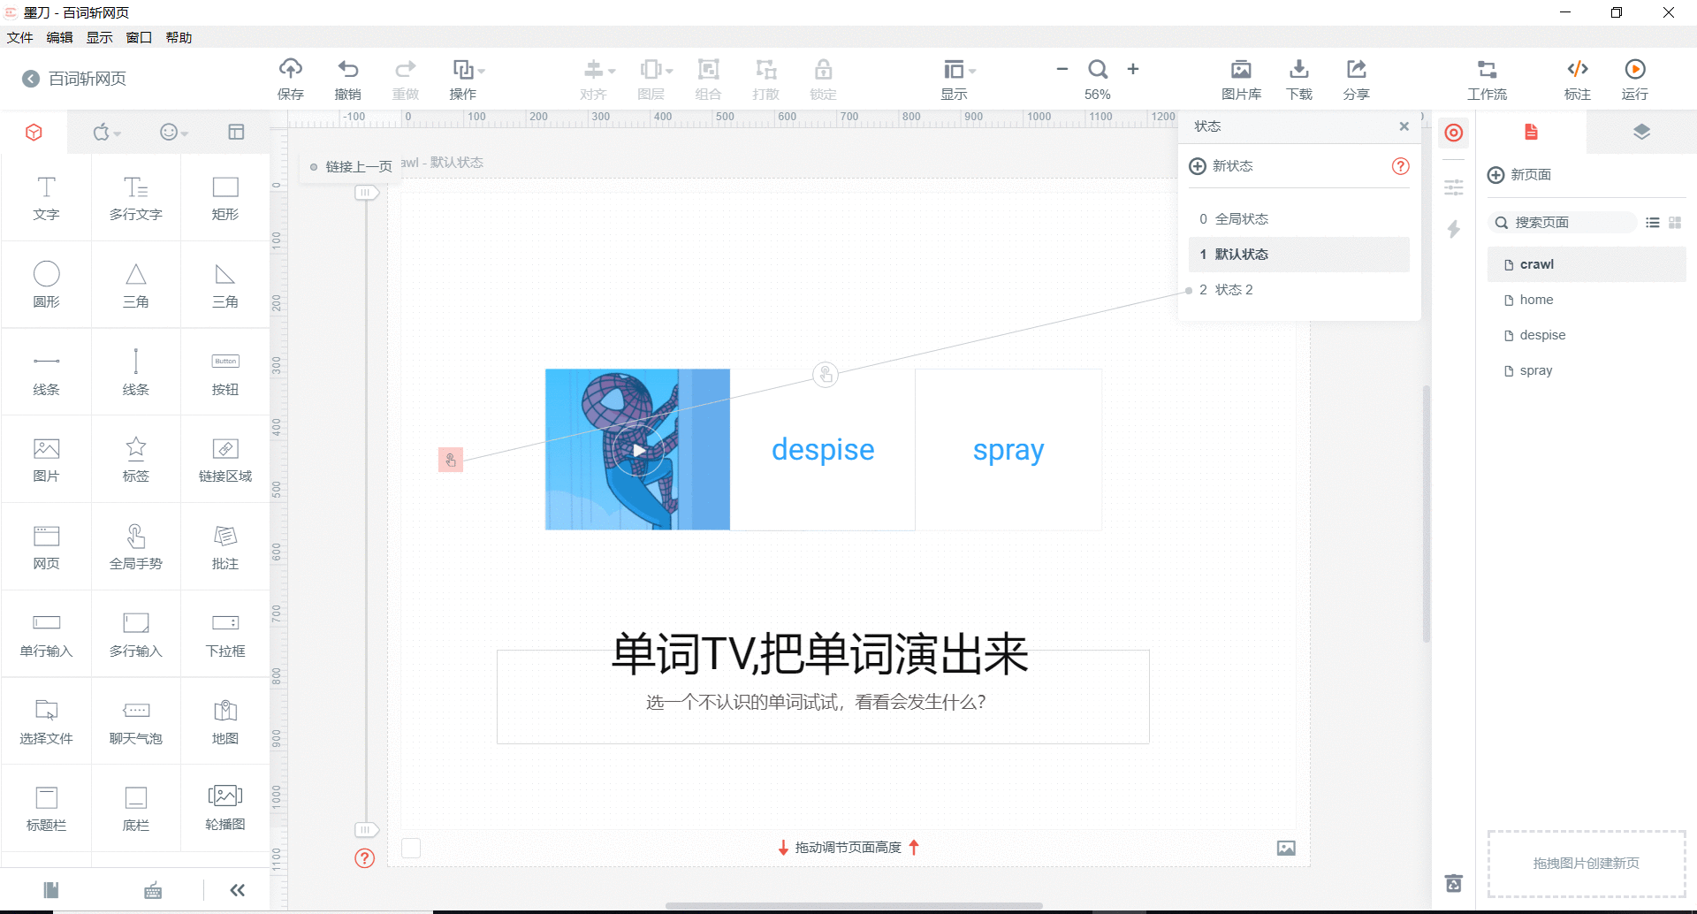Viewport: 1697px width, 914px height.
Task: Open the spray page
Action: tap(1587, 370)
